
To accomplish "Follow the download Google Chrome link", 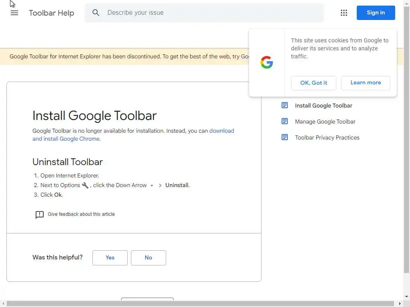I will tap(222, 131).
